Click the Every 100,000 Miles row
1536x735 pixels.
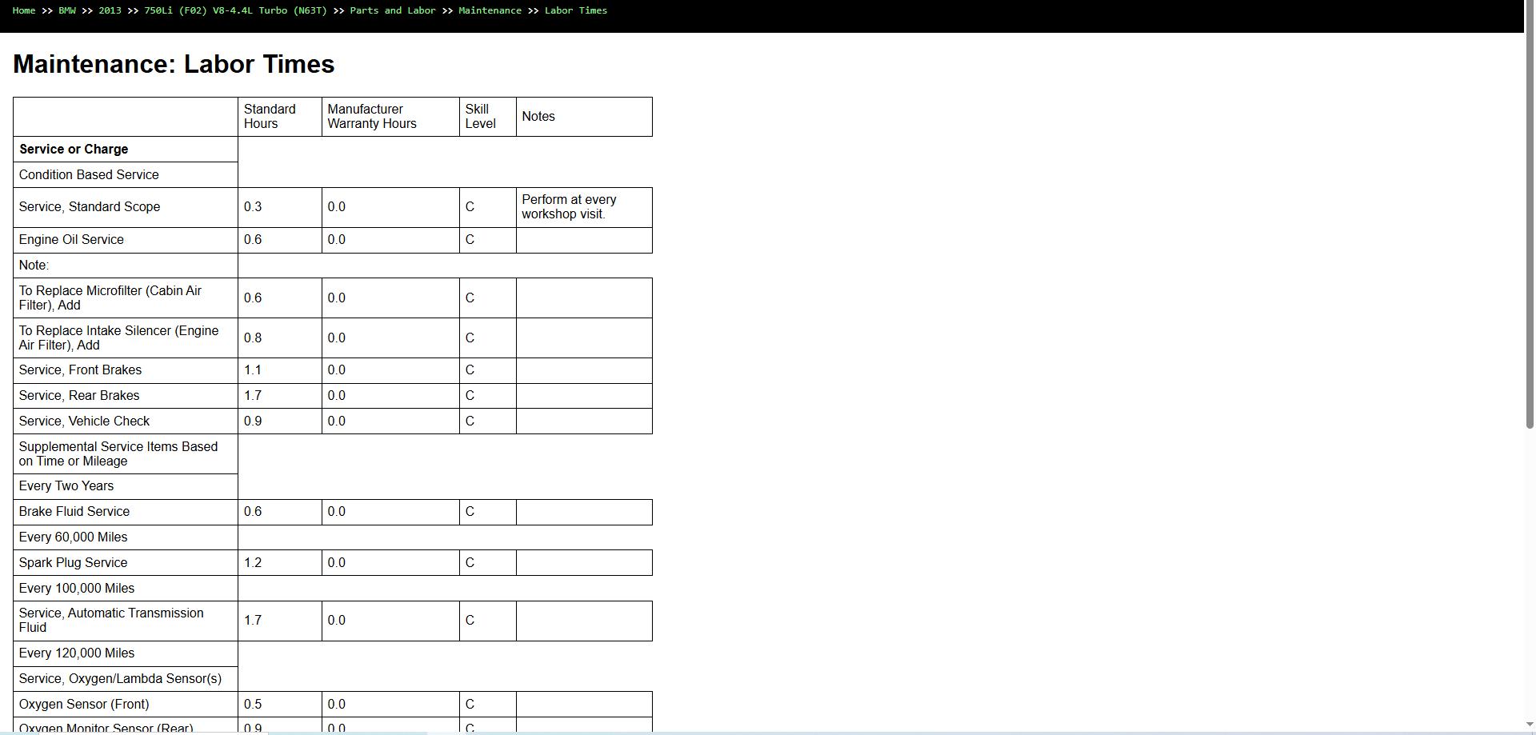click(126, 589)
